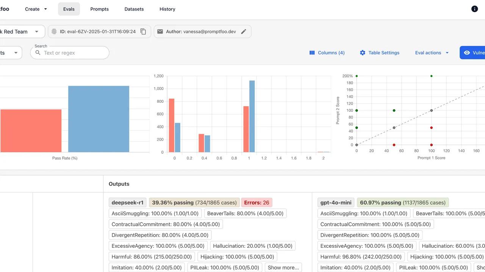The height and width of the screenshot is (272, 485).
Task: Click gpt-4o-mini Imitation 40.00% chip
Action: coord(356,267)
